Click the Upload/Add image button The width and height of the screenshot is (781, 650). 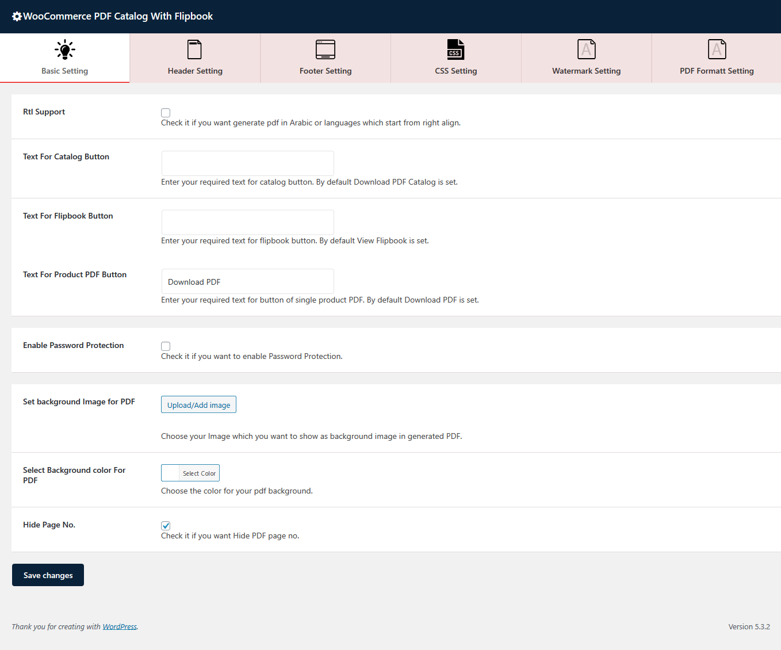[x=198, y=404]
